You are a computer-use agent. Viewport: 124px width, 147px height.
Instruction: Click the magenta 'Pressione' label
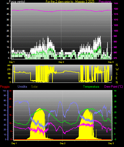tap(105, 2)
